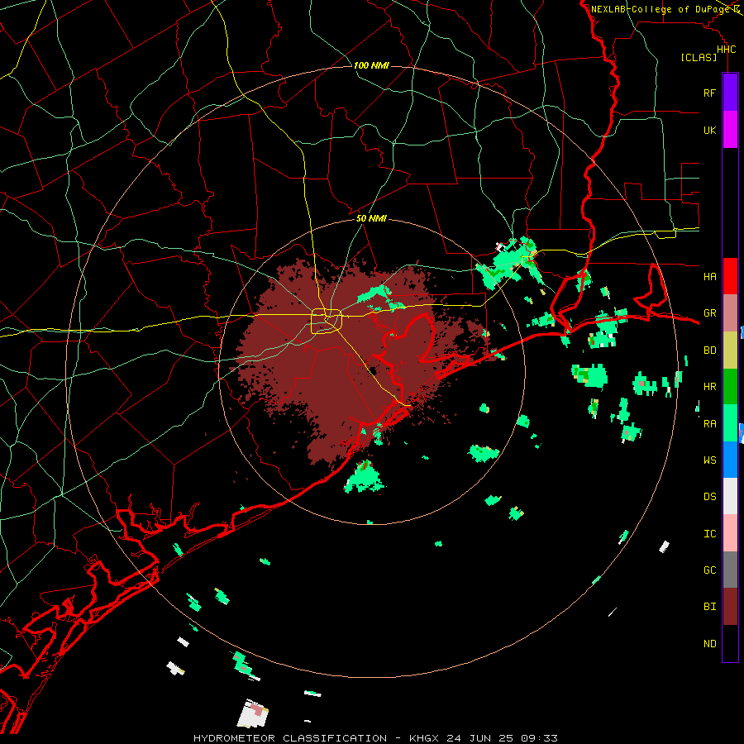
Task: Click the 'KHGX' radar site identifier
Action: (x=424, y=738)
